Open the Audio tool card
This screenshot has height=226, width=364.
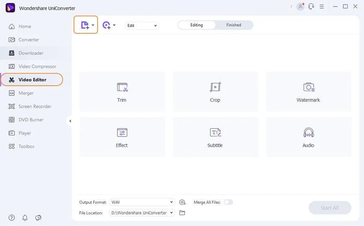click(x=308, y=137)
